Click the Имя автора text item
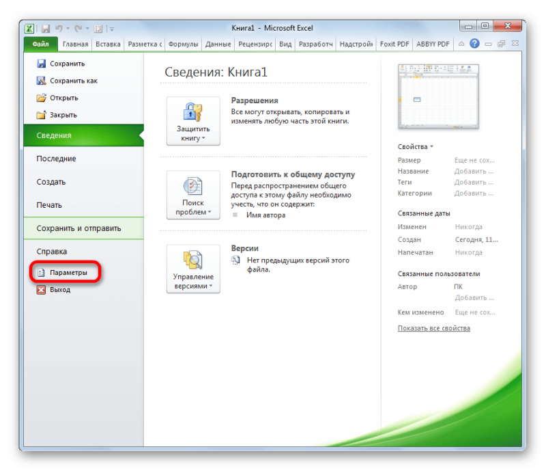The image size is (546, 471). (265, 215)
